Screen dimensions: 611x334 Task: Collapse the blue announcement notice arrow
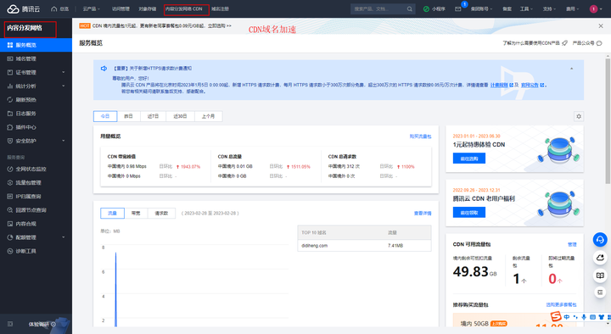tap(571, 69)
